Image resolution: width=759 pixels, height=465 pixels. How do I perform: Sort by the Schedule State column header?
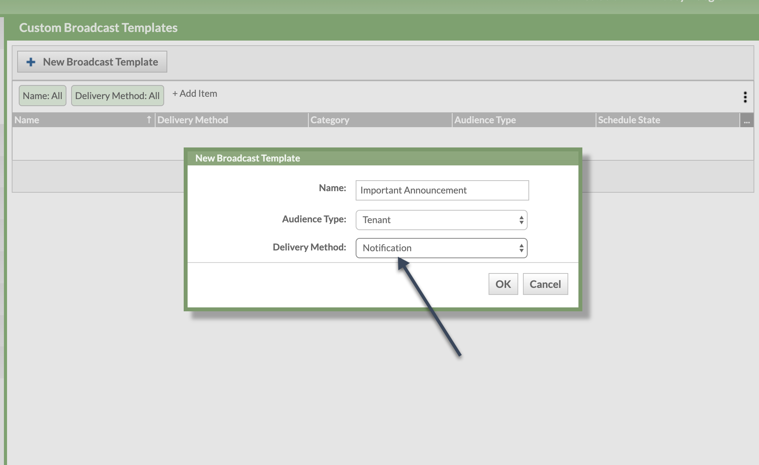point(628,120)
